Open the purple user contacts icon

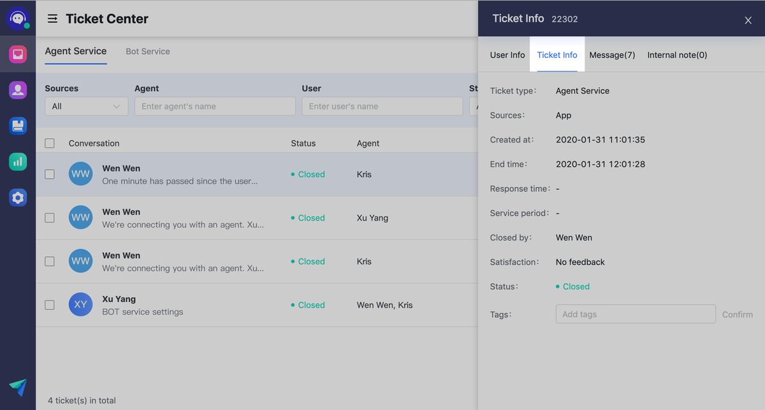(18, 90)
